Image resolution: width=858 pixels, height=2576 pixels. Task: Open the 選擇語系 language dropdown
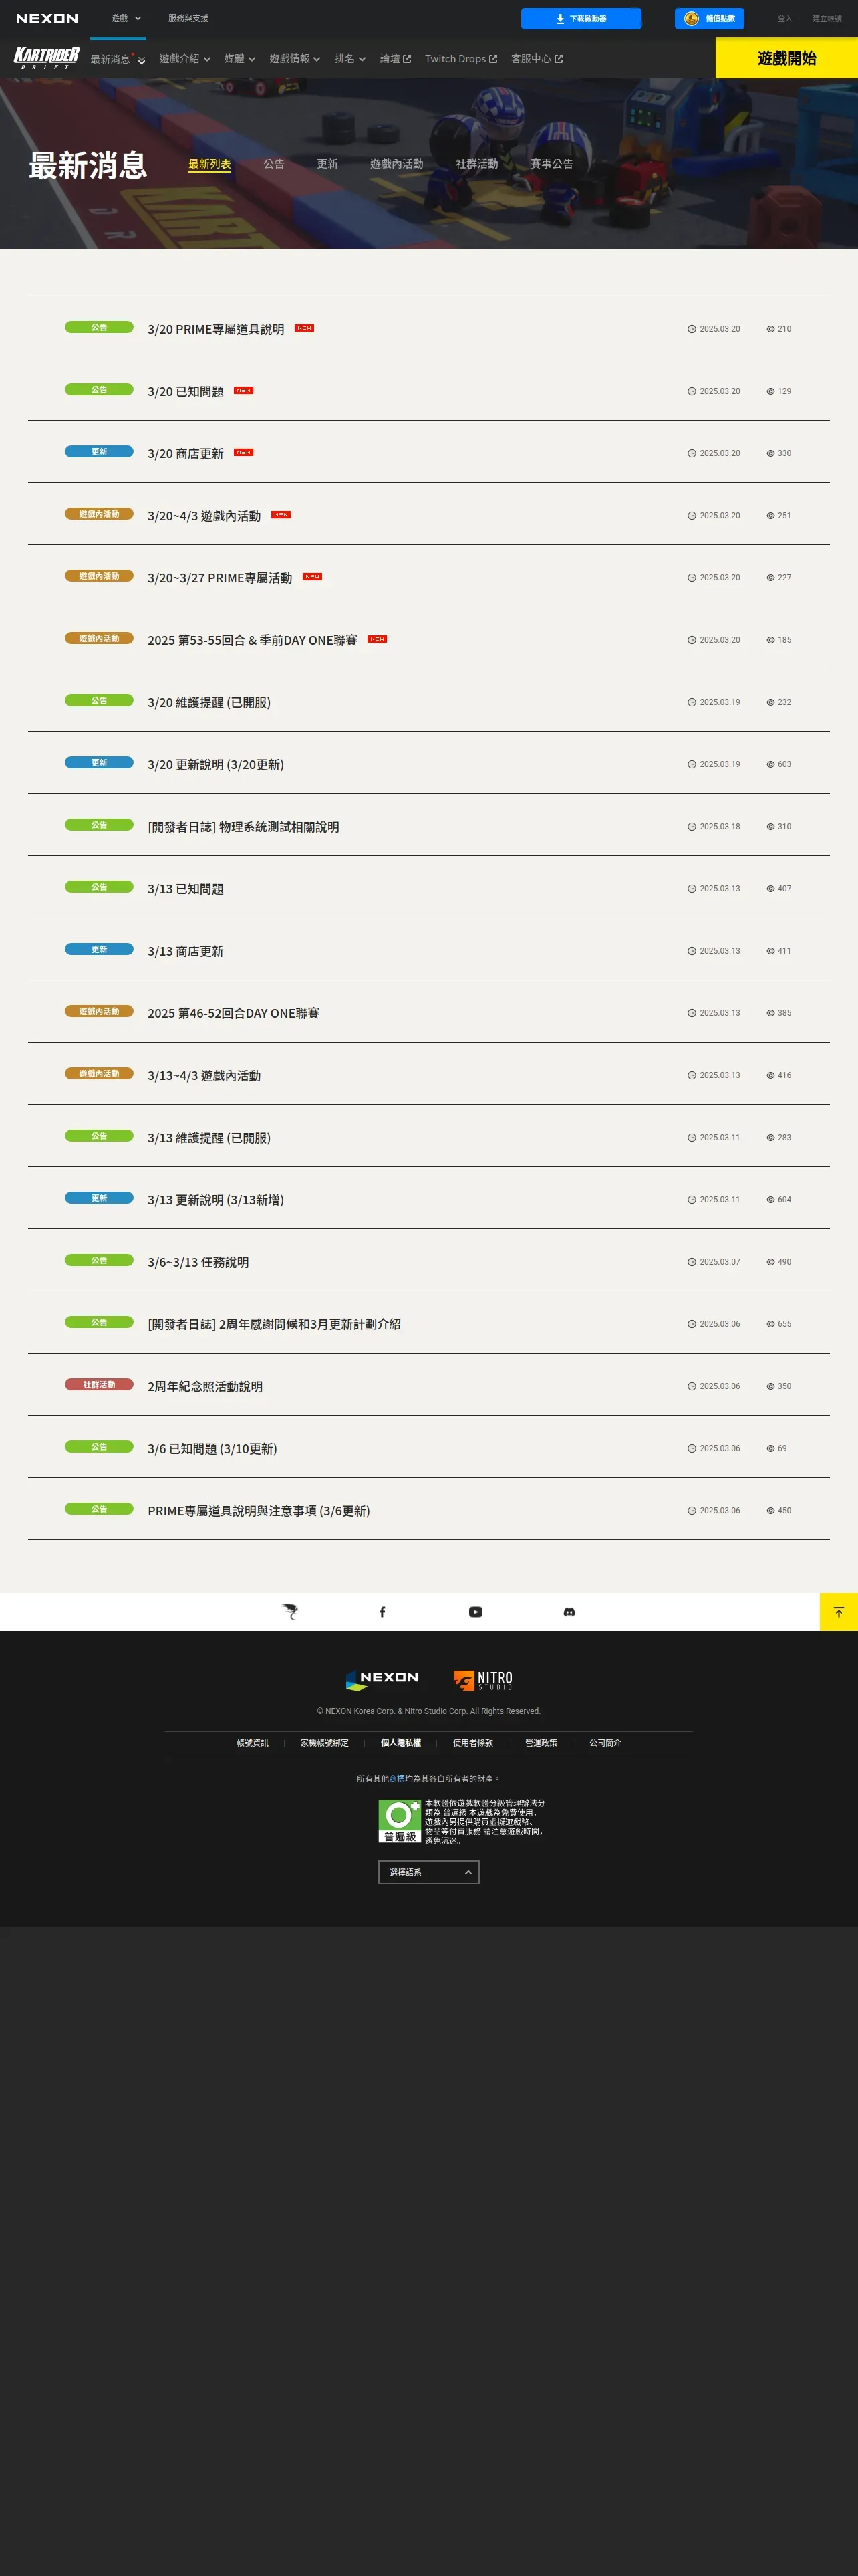pos(428,1872)
